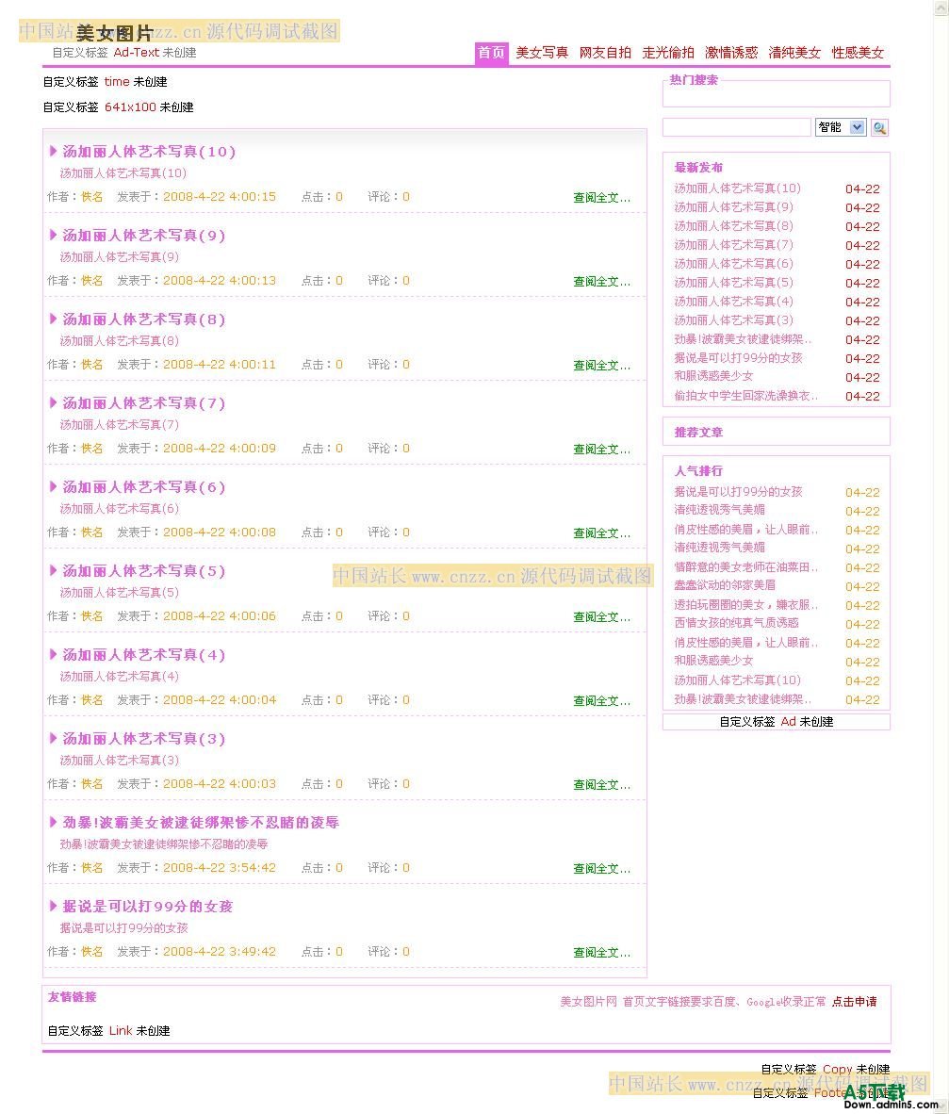
Task: Open the 美女写真 navigation item
Action: click(542, 53)
